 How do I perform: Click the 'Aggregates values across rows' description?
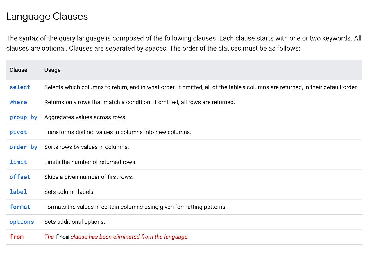click(85, 117)
